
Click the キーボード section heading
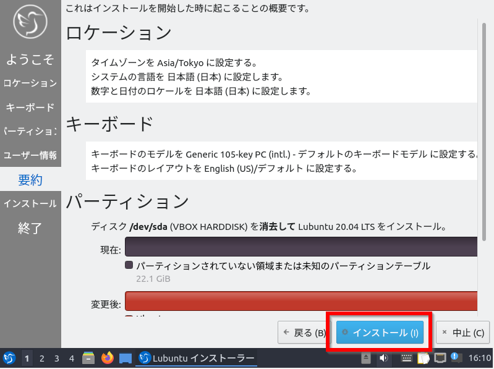(x=109, y=124)
